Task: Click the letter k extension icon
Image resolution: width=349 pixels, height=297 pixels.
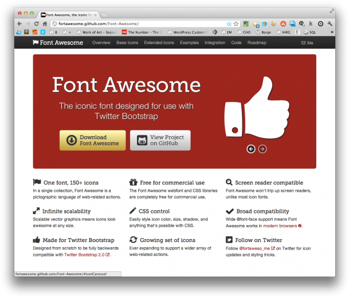Action: click(x=311, y=24)
